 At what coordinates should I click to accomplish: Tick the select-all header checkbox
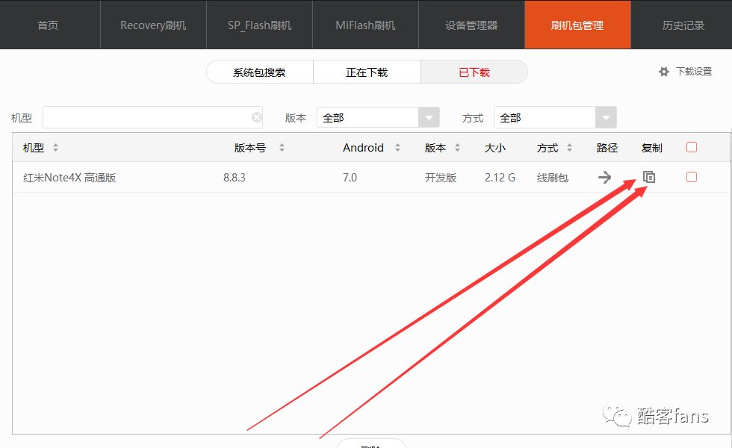(692, 147)
